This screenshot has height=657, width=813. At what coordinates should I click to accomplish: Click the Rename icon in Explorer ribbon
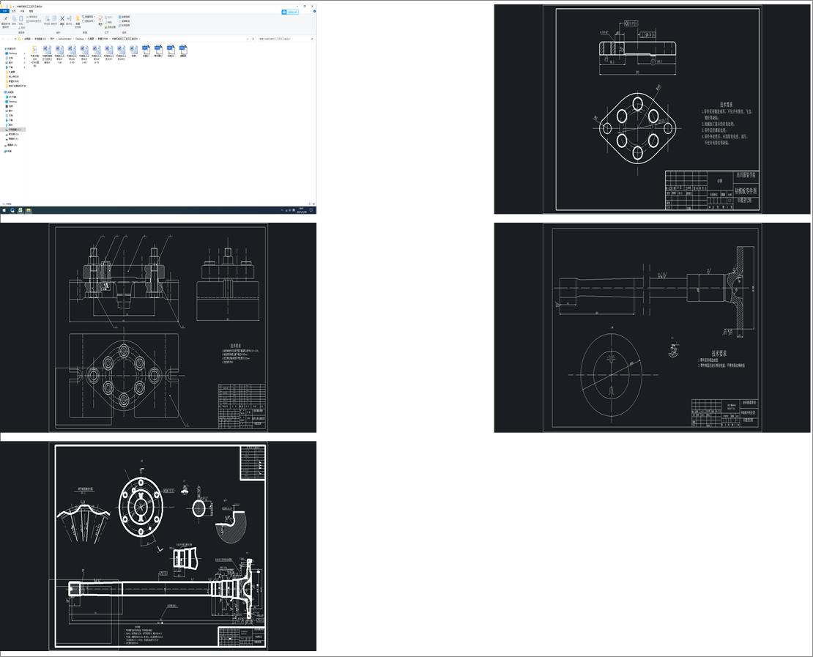[69, 18]
